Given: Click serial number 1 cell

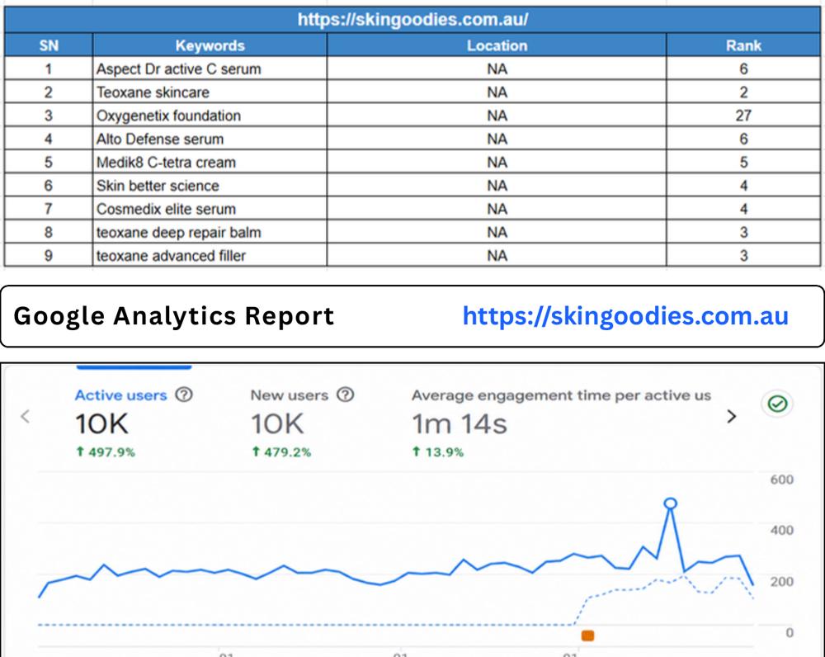Looking at the screenshot, I should pyautogui.click(x=49, y=69).
